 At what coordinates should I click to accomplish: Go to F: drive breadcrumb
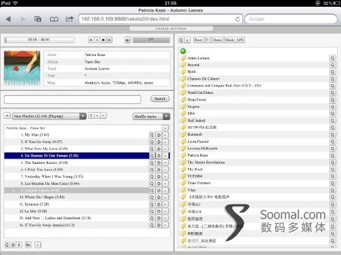click(x=208, y=40)
